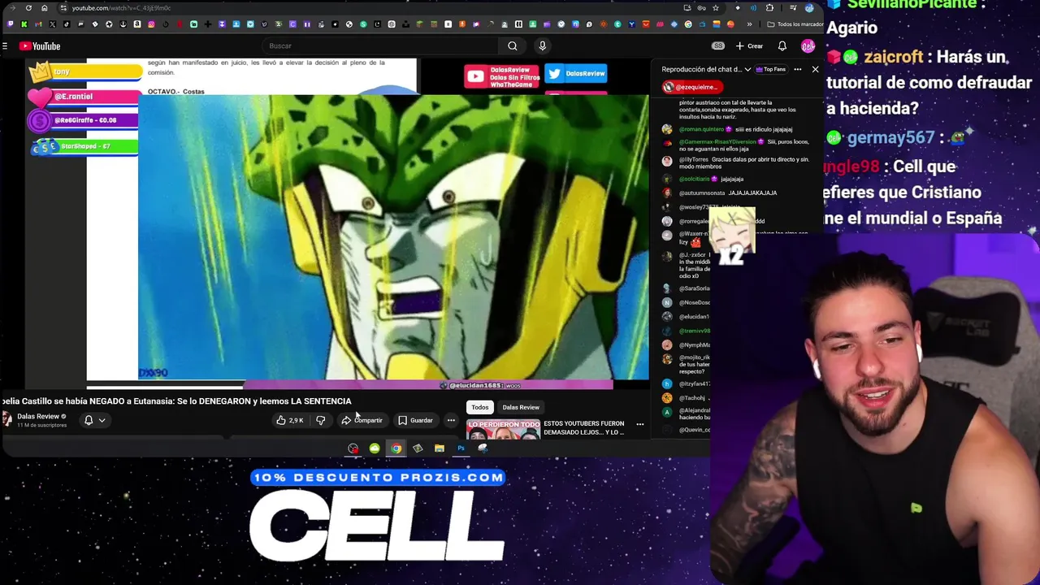
Task: Open the YouTube hamburger guide menu
Action: (5, 46)
